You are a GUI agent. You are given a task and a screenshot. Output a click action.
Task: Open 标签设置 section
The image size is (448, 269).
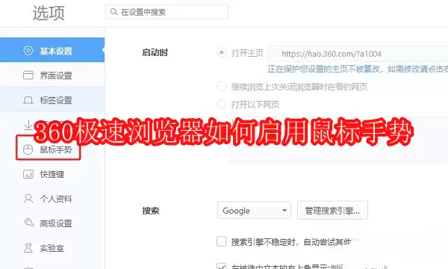pos(52,100)
